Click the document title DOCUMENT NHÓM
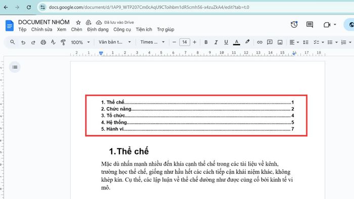This screenshot has height=199, width=354. pos(44,22)
